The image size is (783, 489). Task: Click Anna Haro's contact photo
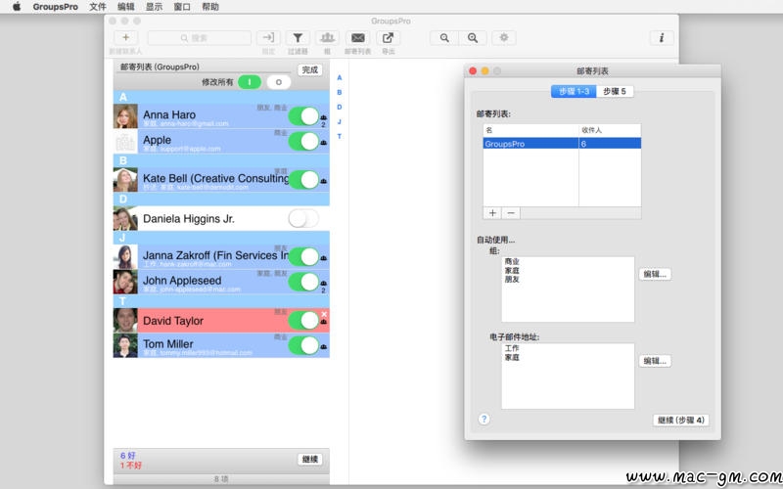pyautogui.click(x=125, y=116)
